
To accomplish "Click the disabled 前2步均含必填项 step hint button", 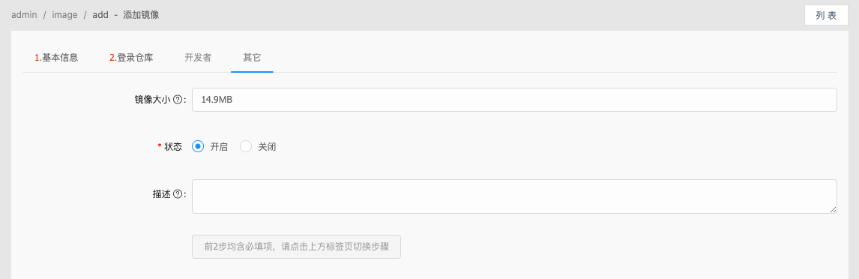I will [296, 247].
